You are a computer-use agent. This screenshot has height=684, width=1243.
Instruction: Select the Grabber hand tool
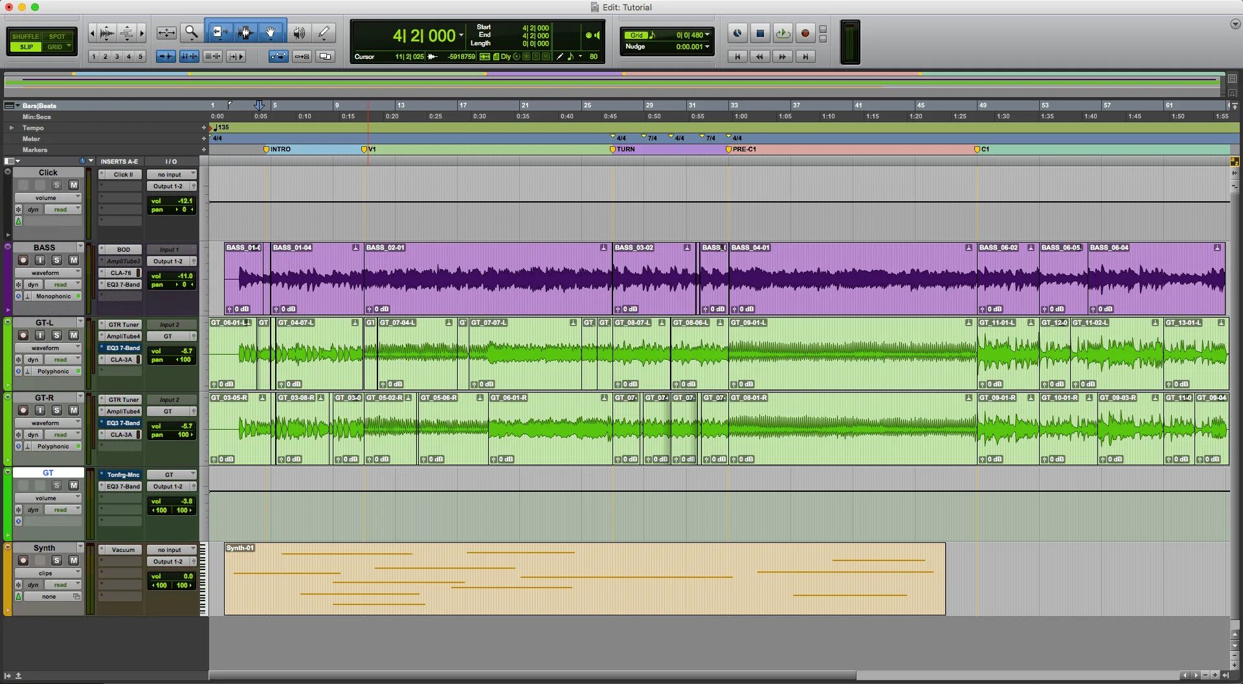271,32
